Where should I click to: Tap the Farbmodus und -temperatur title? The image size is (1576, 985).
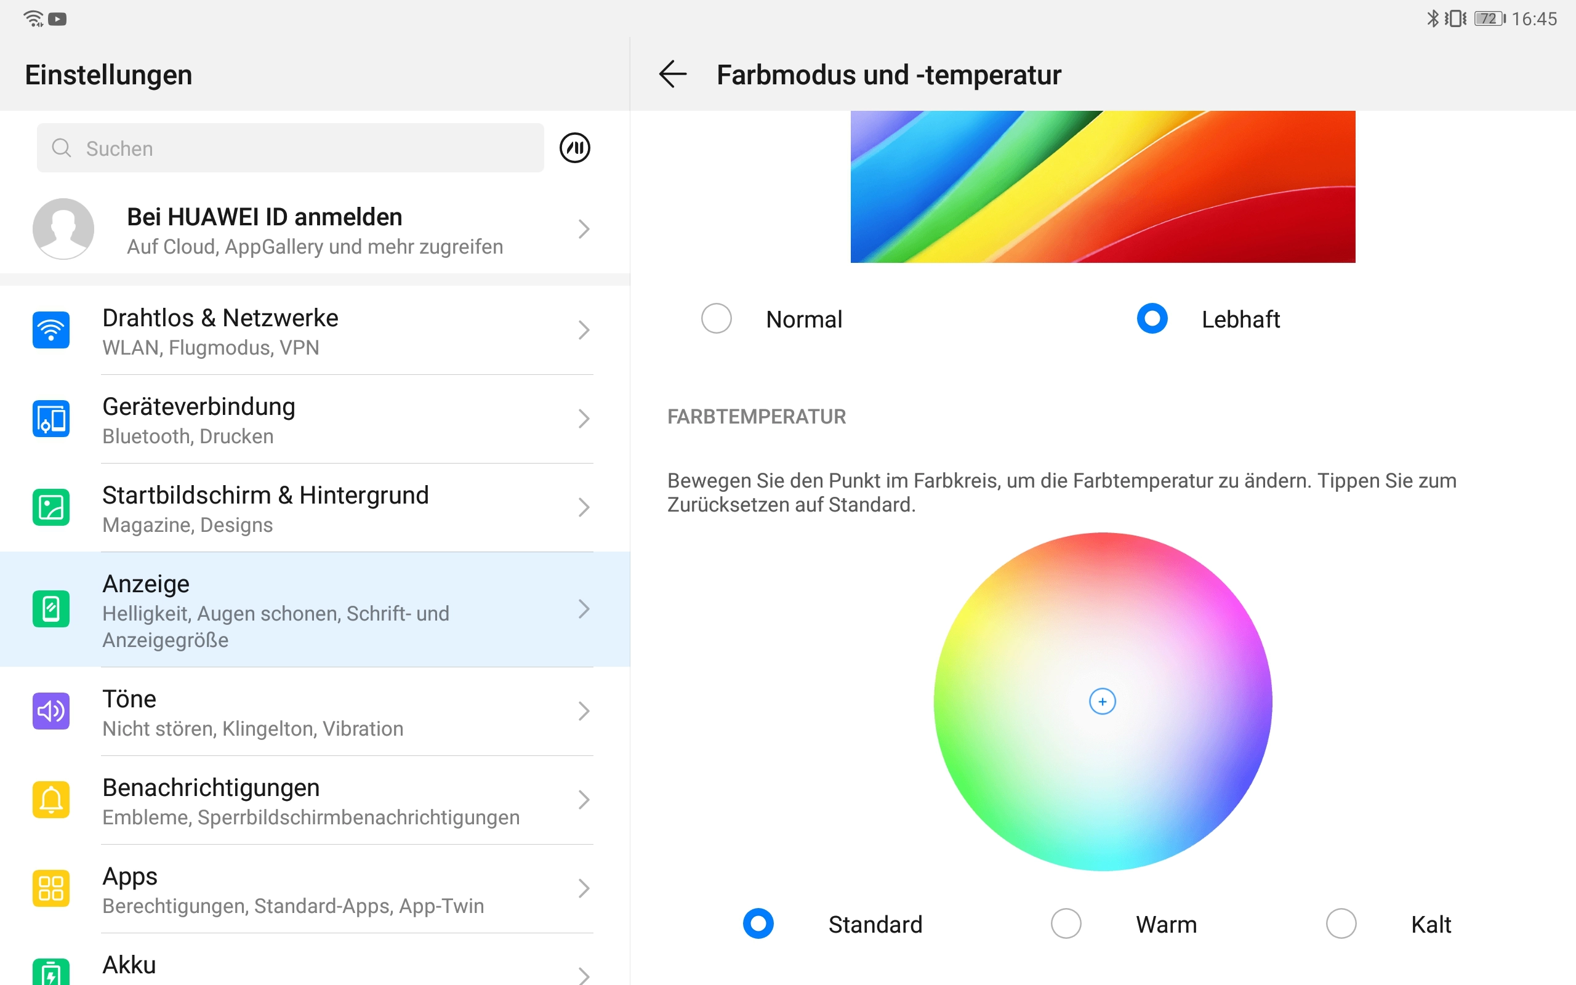point(889,75)
